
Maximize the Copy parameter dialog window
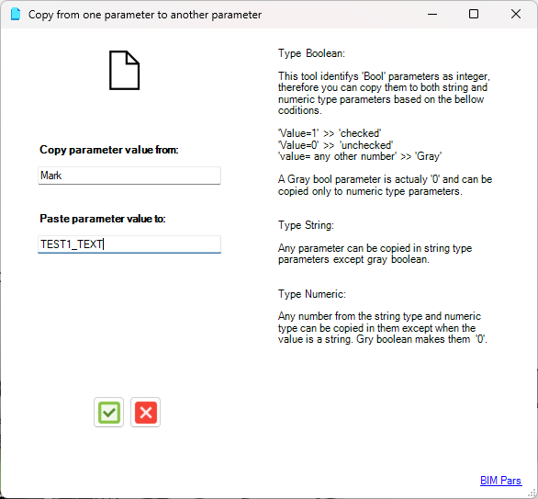pyautogui.click(x=474, y=15)
